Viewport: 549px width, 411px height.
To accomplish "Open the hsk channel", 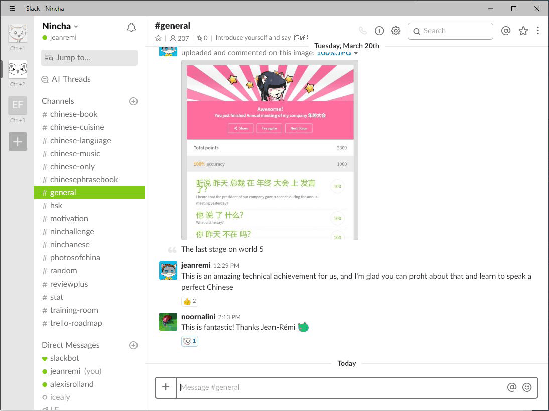I will 89,206.
